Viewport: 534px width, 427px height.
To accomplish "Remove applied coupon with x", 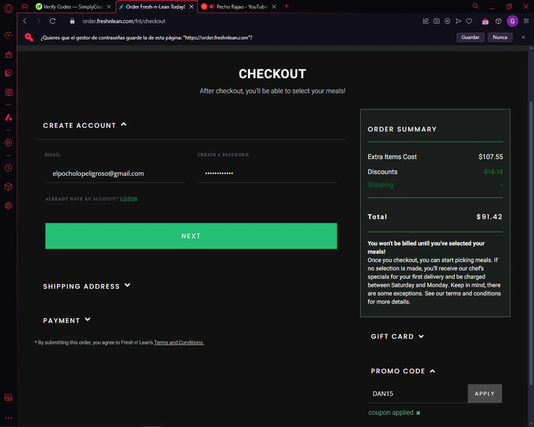I will [x=418, y=413].
